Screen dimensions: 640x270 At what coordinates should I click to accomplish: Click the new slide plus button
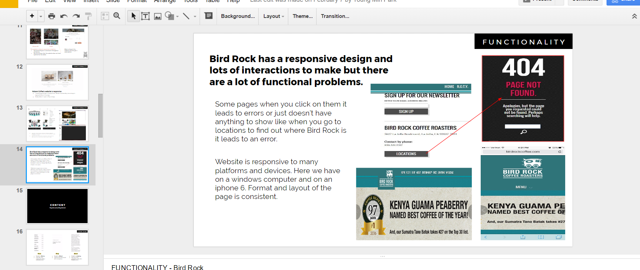[32, 16]
